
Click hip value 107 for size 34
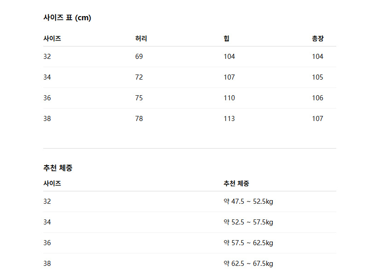pos(229,77)
